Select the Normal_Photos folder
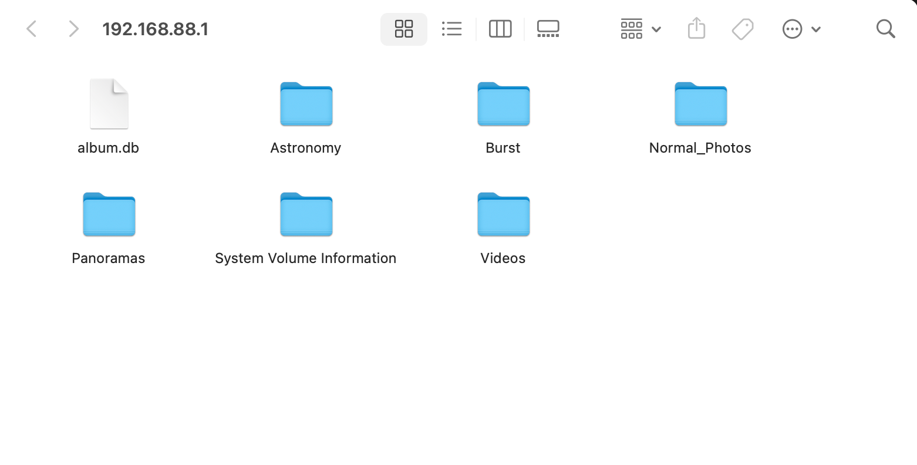The image size is (917, 465). click(x=700, y=105)
